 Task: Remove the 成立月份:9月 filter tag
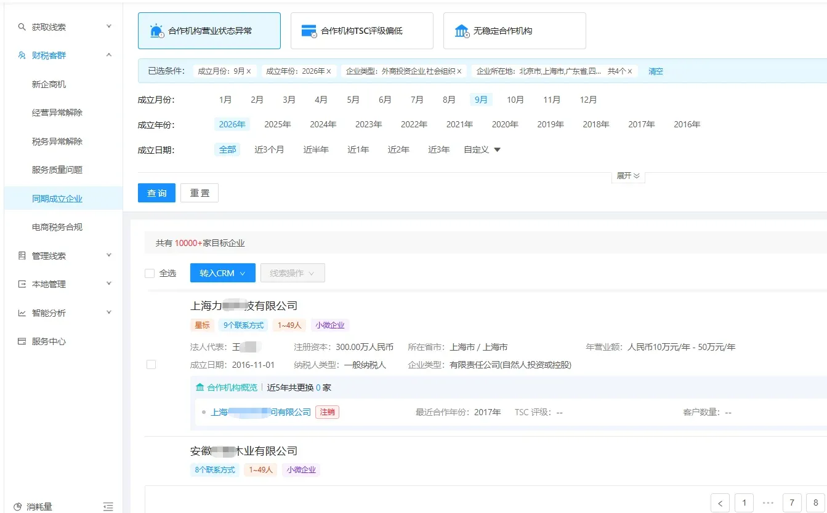tap(249, 71)
